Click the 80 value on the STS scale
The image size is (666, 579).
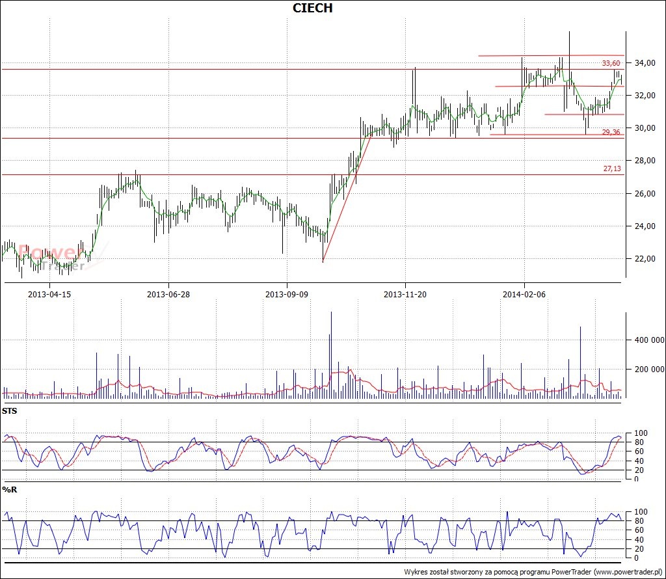(639, 442)
